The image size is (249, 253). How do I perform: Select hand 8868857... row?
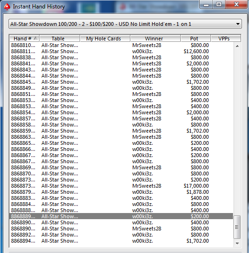coord(121,119)
